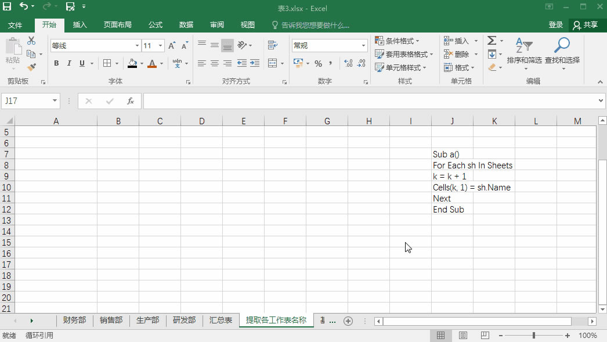Expand the formula bar chevron

click(x=601, y=100)
